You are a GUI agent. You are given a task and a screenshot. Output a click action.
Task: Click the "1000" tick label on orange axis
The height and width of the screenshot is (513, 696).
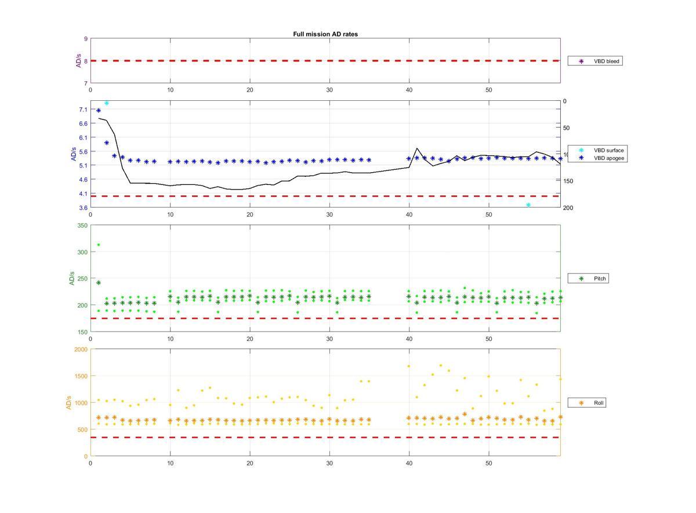click(x=81, y=403)
